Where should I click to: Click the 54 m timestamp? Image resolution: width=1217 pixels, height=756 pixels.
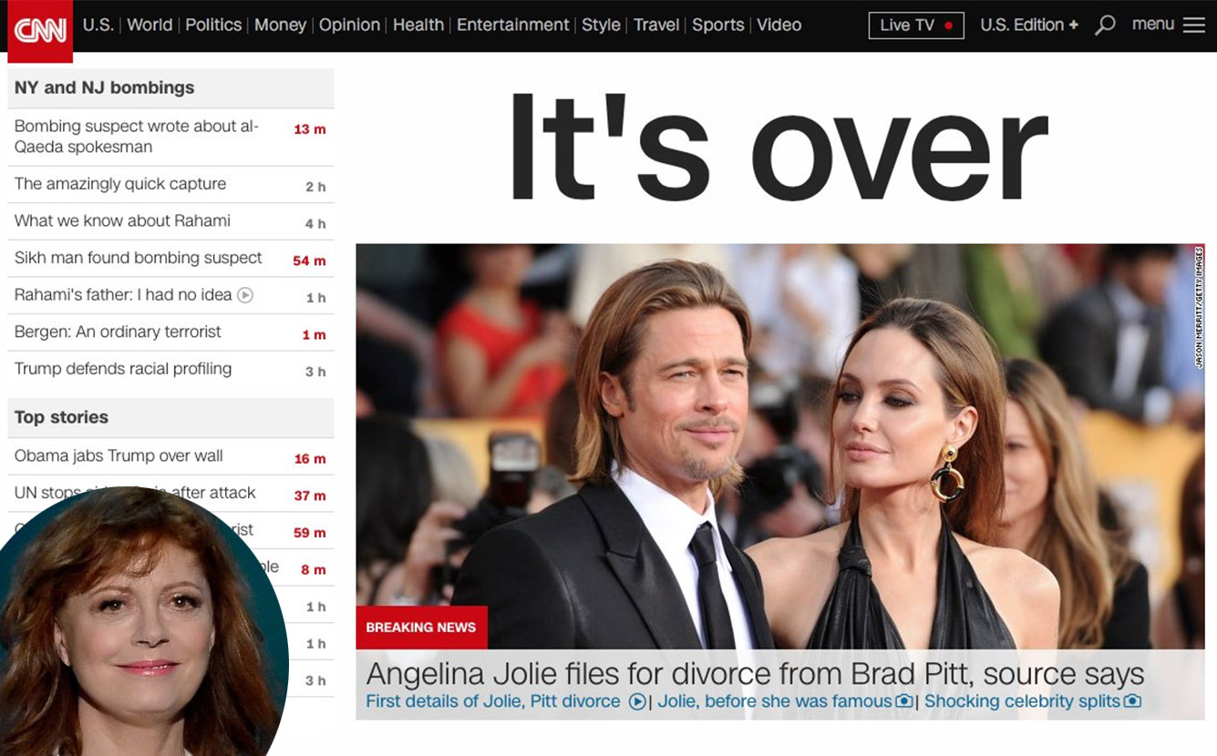(309, 261)
